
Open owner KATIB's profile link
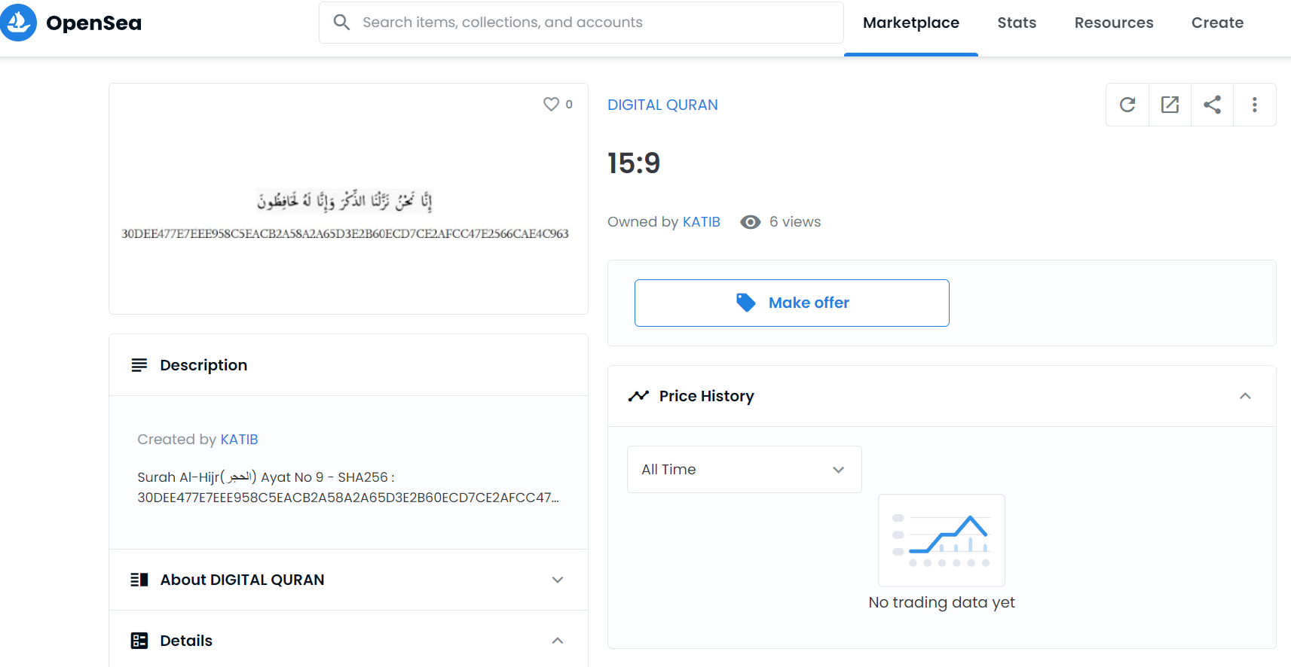coord(701,222)
